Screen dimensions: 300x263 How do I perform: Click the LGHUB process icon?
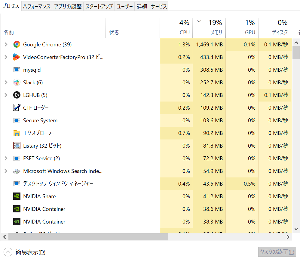17,95
